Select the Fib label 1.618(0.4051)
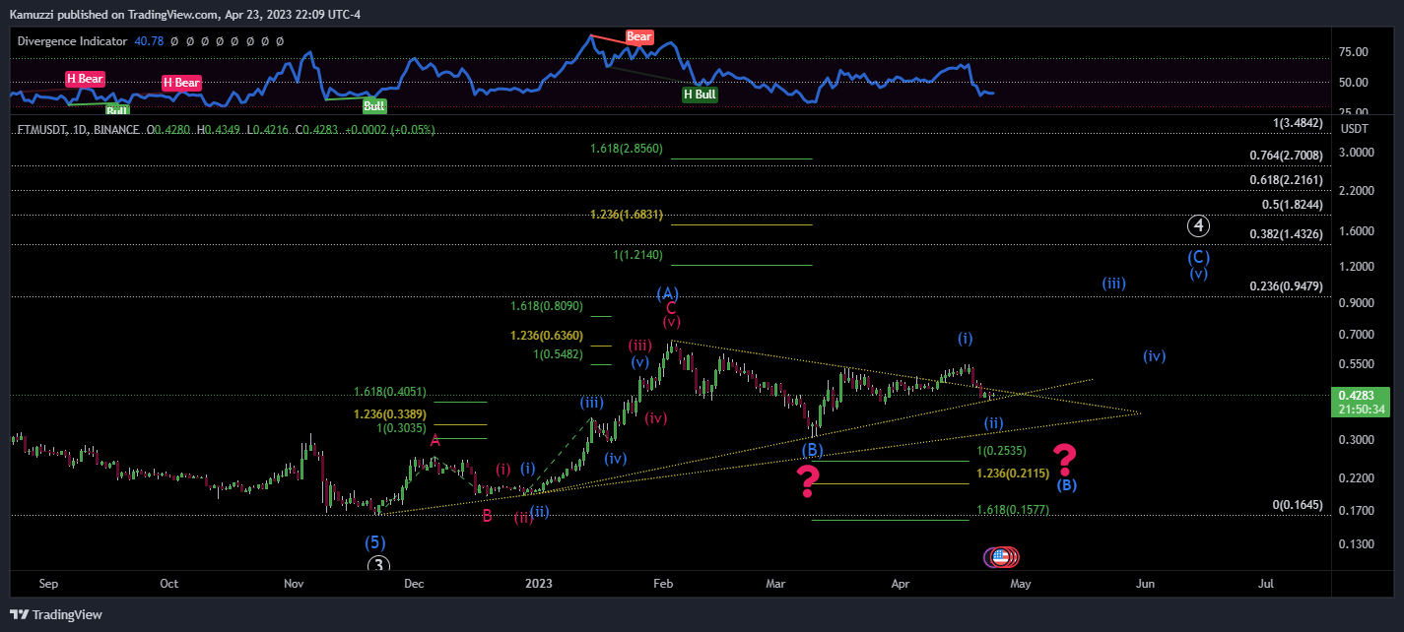This screenshot has height=632, width=1404. point(391,392)
